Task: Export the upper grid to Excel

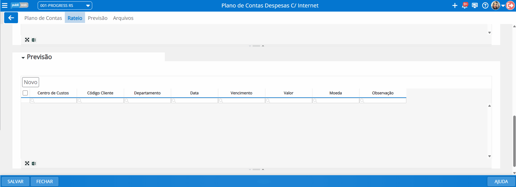Action: point(34,40)
